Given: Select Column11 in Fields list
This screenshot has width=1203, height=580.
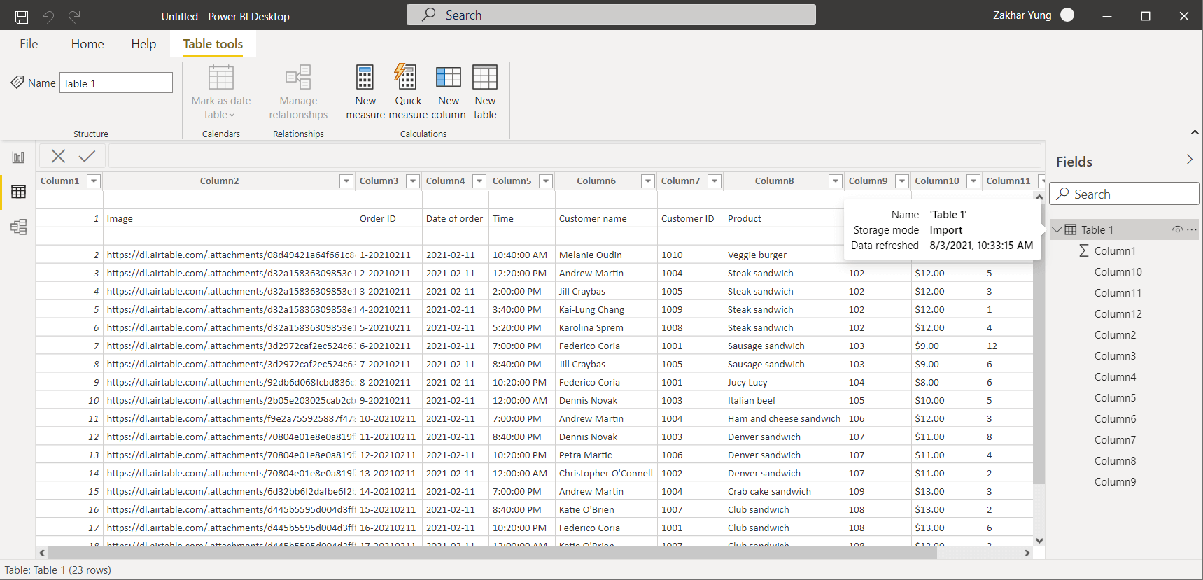Looking at the screenshot, I should point(1118,292).
